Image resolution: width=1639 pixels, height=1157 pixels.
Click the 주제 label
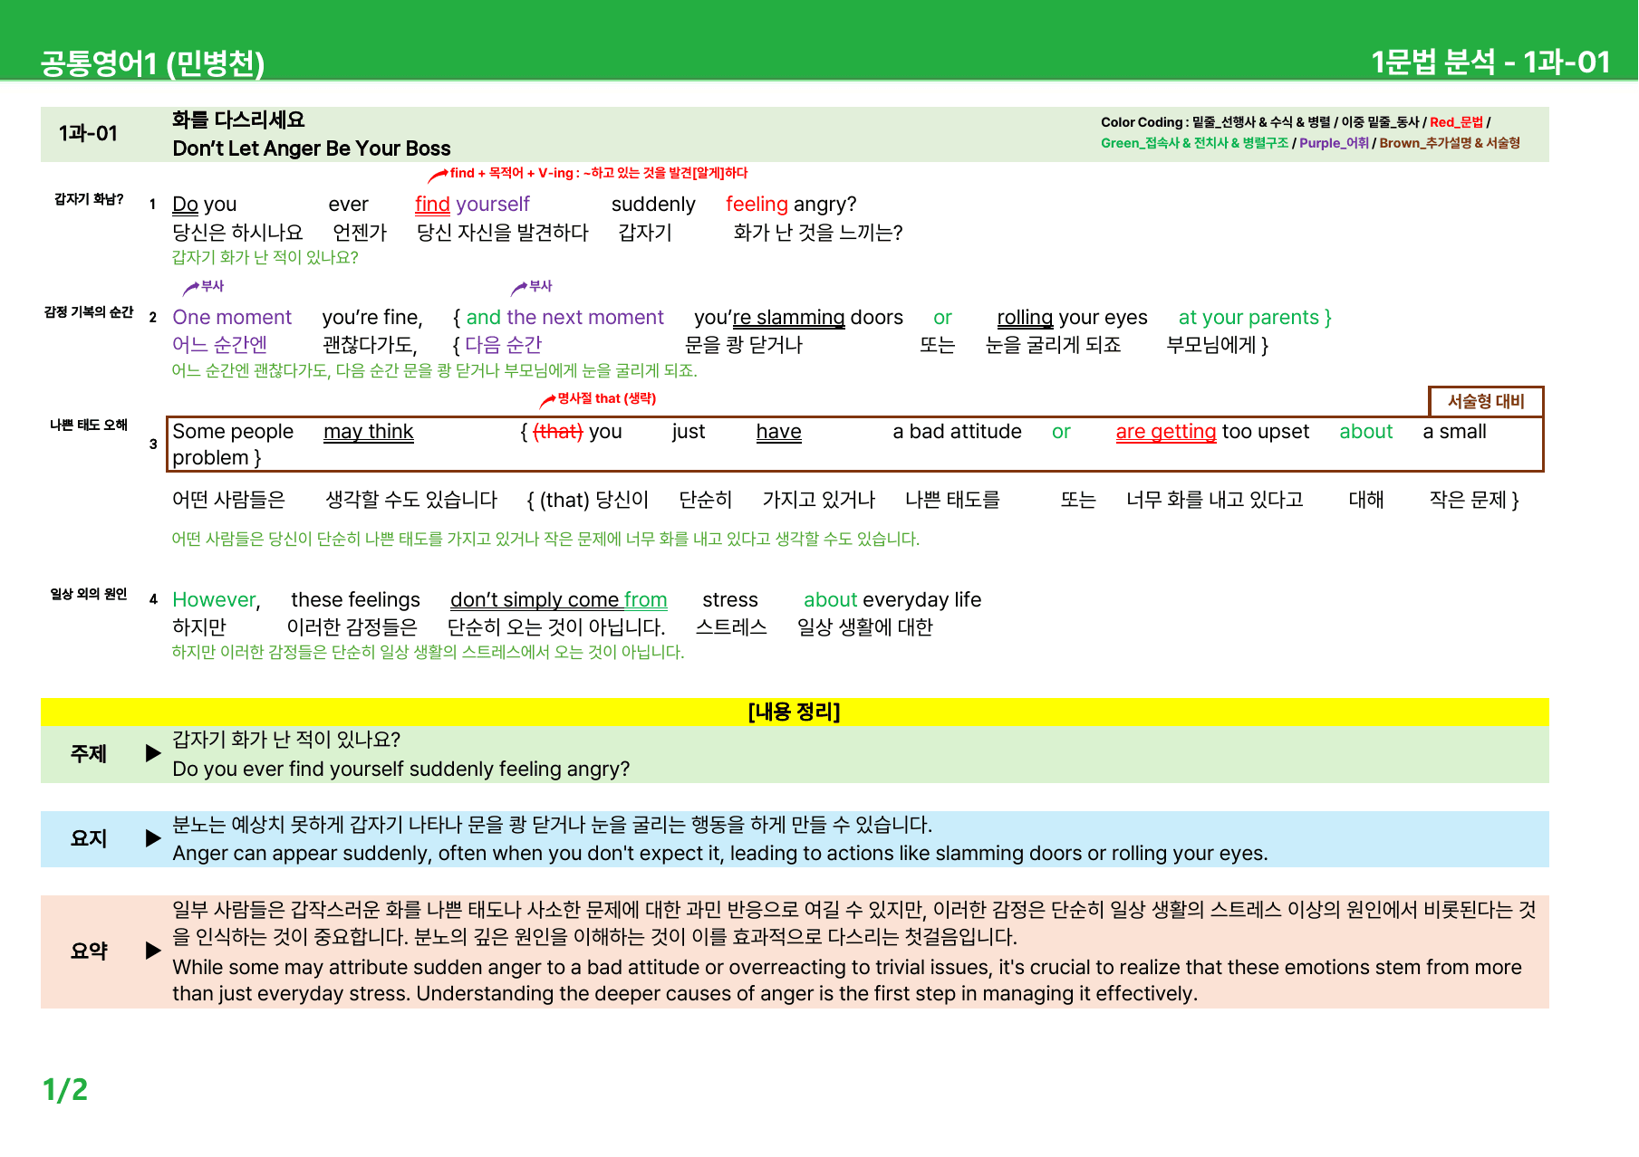(89, 753)
